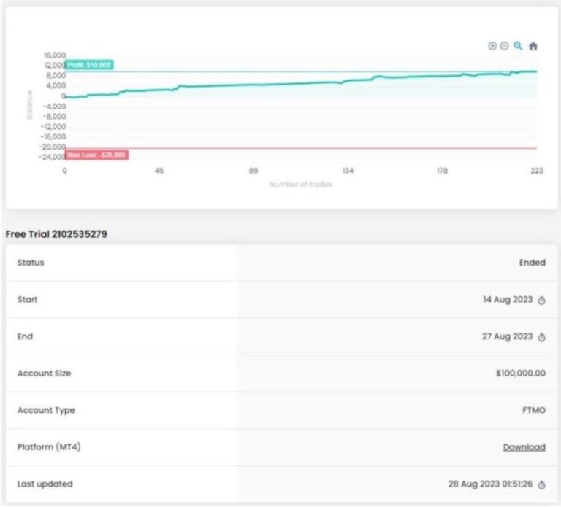Click the chart zoom out minus icon
This screenshot has height=507, width=561.
[504, 46]
